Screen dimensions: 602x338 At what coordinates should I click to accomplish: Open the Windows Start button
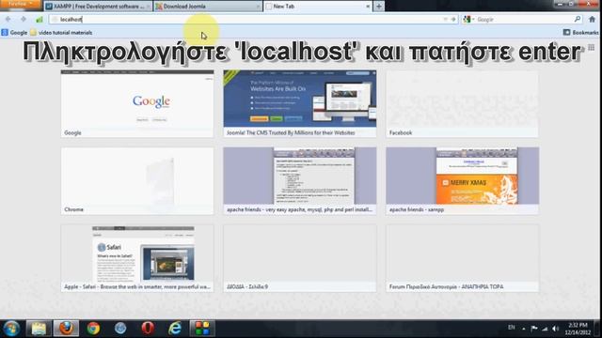point(11,329)
